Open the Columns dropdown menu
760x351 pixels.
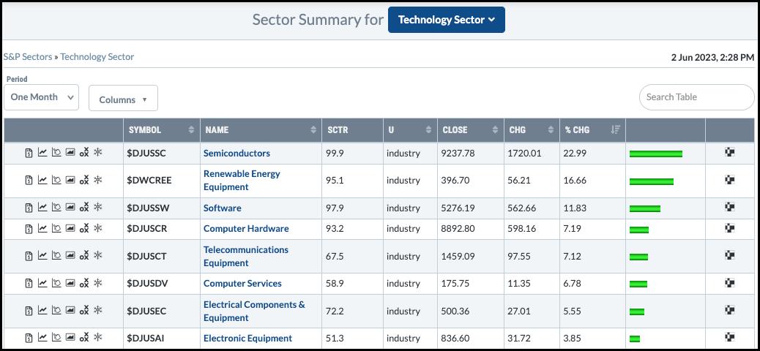tap(123, 99)
